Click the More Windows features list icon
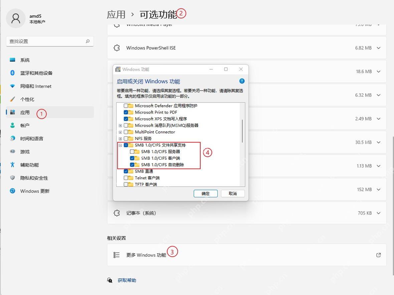 click(116, 255)
